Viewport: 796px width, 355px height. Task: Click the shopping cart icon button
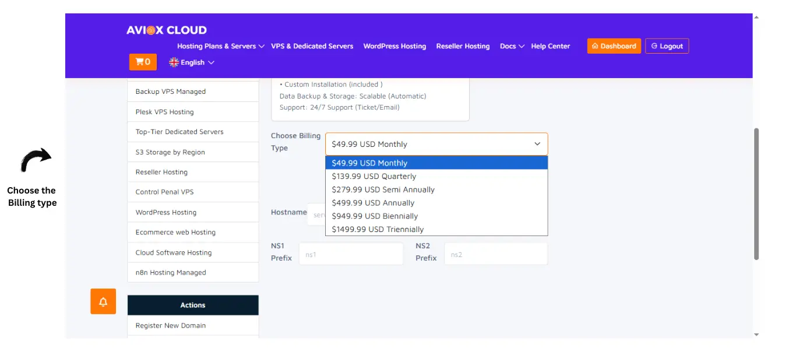coord(143,62)
